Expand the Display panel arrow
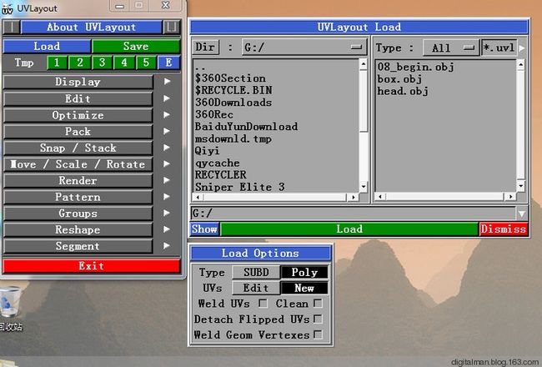This screenshot has width=542, height=367. pyautogui.click(x=168, y=81)
